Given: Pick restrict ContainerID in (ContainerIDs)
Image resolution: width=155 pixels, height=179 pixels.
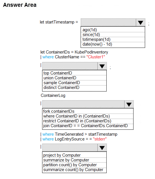Looking at the screenshot, I should tap(88, 121).
